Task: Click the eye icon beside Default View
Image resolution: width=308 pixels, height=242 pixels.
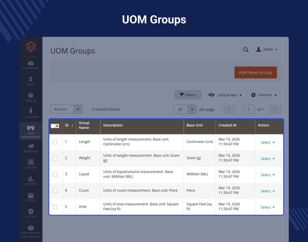Action: pos(211,95)
